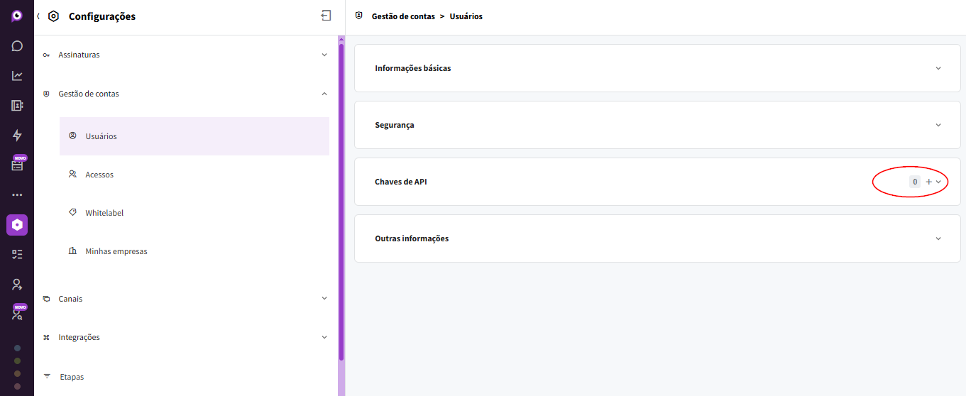Expand the Segurança panel chevron
Viewport: 966px width, 396px height.
pos(938,125)
